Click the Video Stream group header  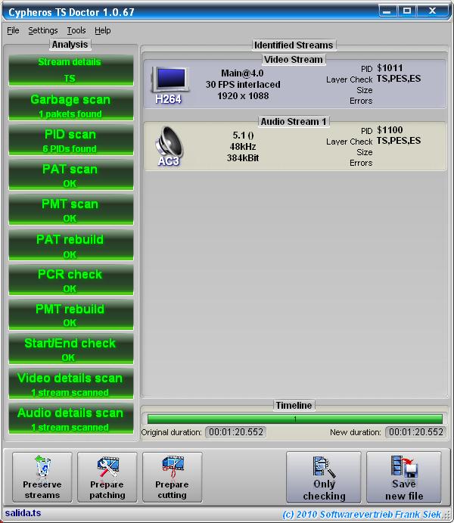[294, 60]
